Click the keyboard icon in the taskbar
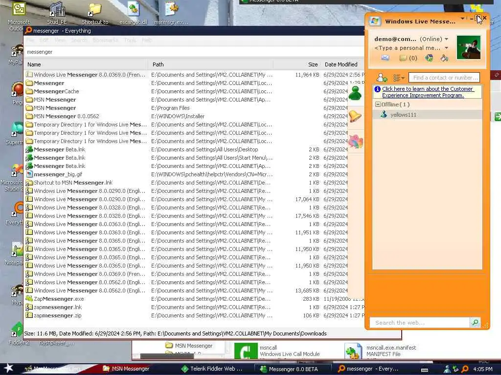The image size is (501, 375). (425, 370)
